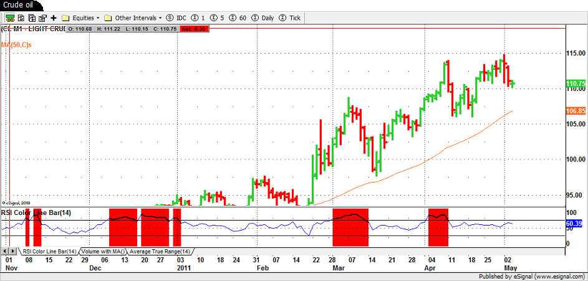
Task: Switch to Volume with MA() tab
Action: tap(103, 251)
